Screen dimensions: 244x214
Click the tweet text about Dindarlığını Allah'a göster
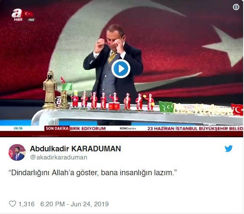coord(93,173)
